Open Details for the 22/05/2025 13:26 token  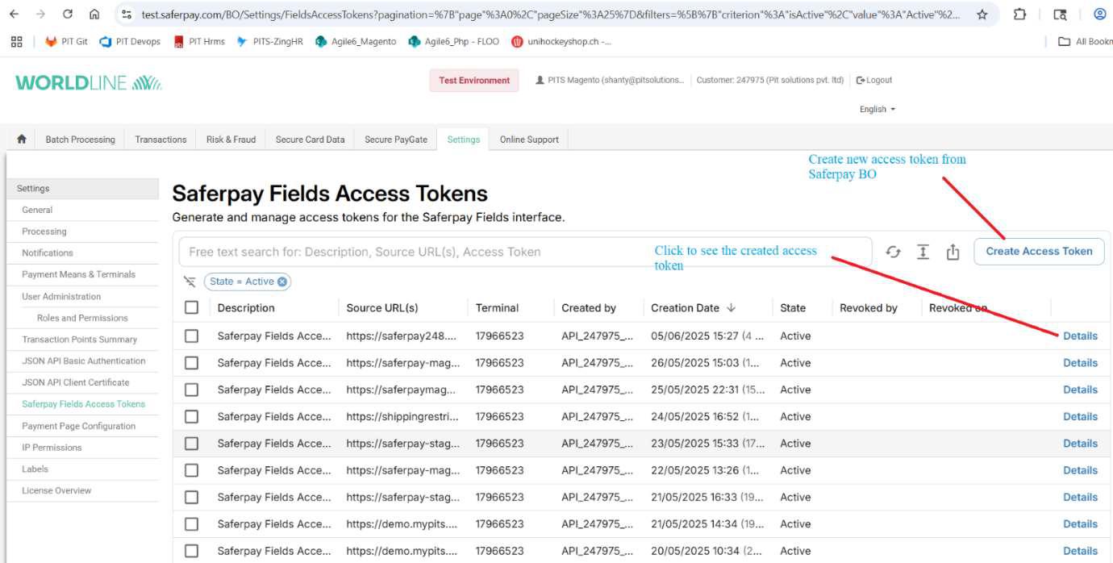pyautogui.click(x=1080, y=470)
